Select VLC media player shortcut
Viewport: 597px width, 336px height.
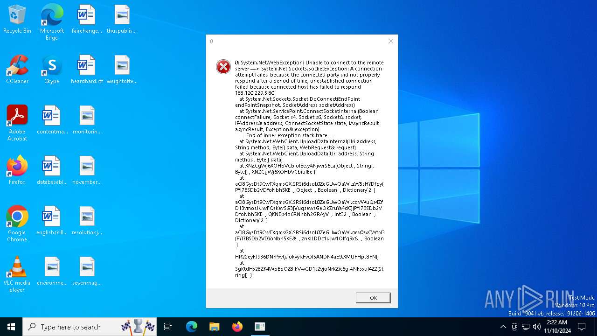click(x=17, y=274)
